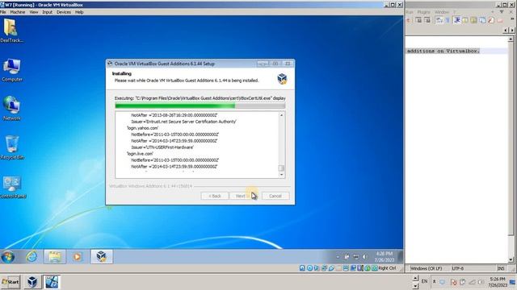The height and width of the screenshot is (290, 517).
Task: Click the audio icon in the VirtualBox status bar
Action: click(317, 268)
